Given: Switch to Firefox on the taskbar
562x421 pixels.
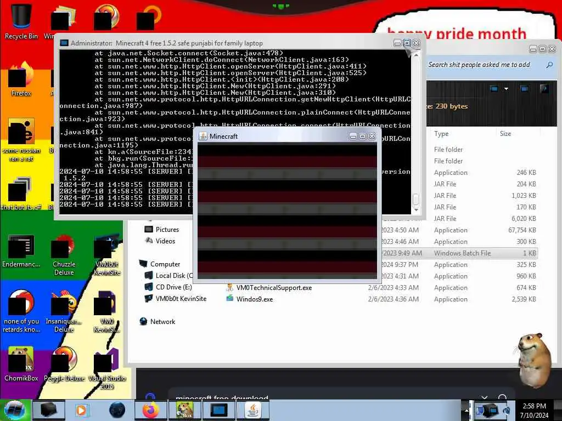Looking at the screenshot, I should 150,410.
